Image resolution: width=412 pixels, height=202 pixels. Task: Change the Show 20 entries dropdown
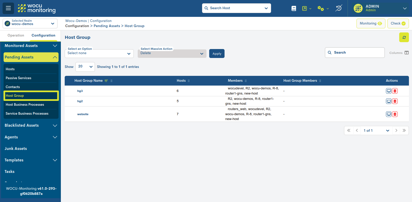(x=85, y=67)
